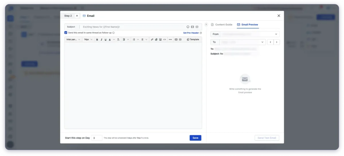
Task: Edit the Start this step on Day field
Action: point(97,138)
